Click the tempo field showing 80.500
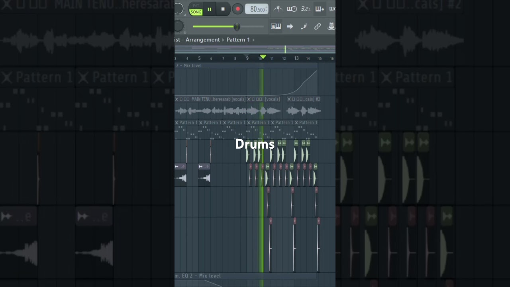This screenshot has height=287, width=510. [x=256, y=9]
